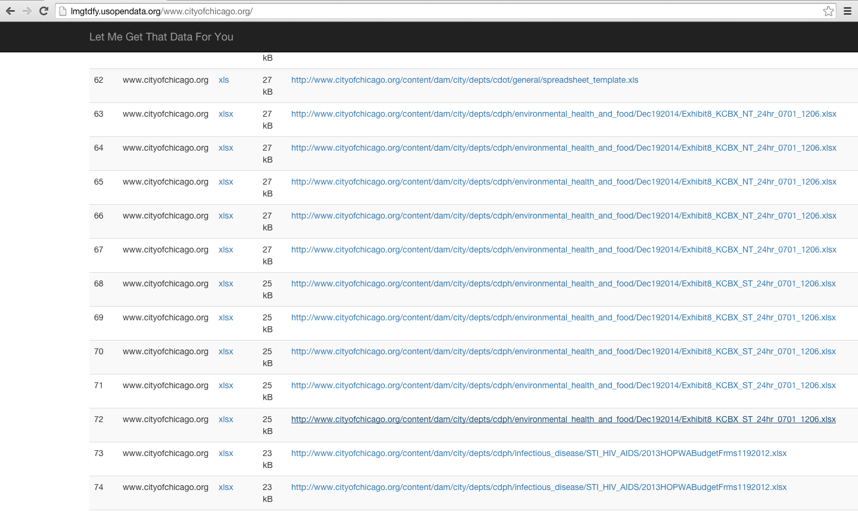This screenshot has width=858, height=515.
Task: Open the KCBX_ST xlsx URL in row 68
Action: click(x=563, y=283)
